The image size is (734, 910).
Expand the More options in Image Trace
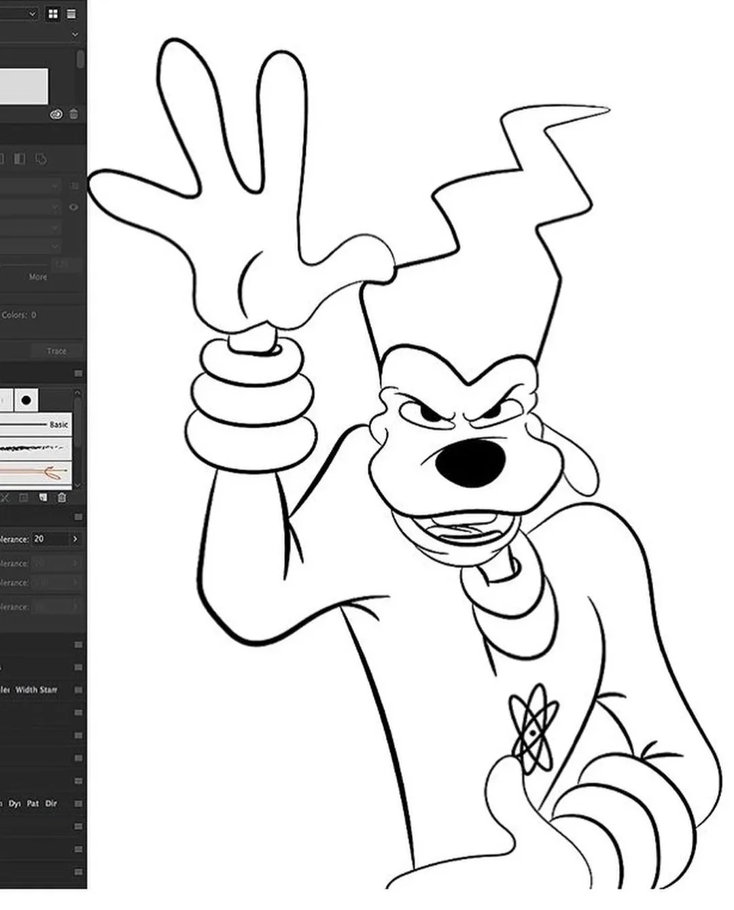[x=38, y=277]
